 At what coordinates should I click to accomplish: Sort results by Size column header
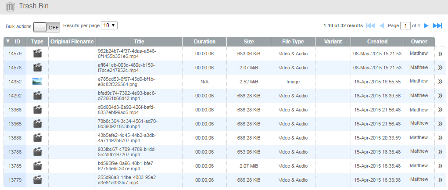(249, 42)
